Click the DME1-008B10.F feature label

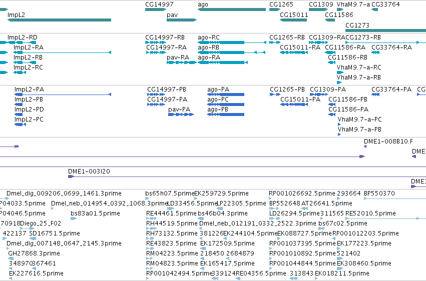[x=388, y=141]
